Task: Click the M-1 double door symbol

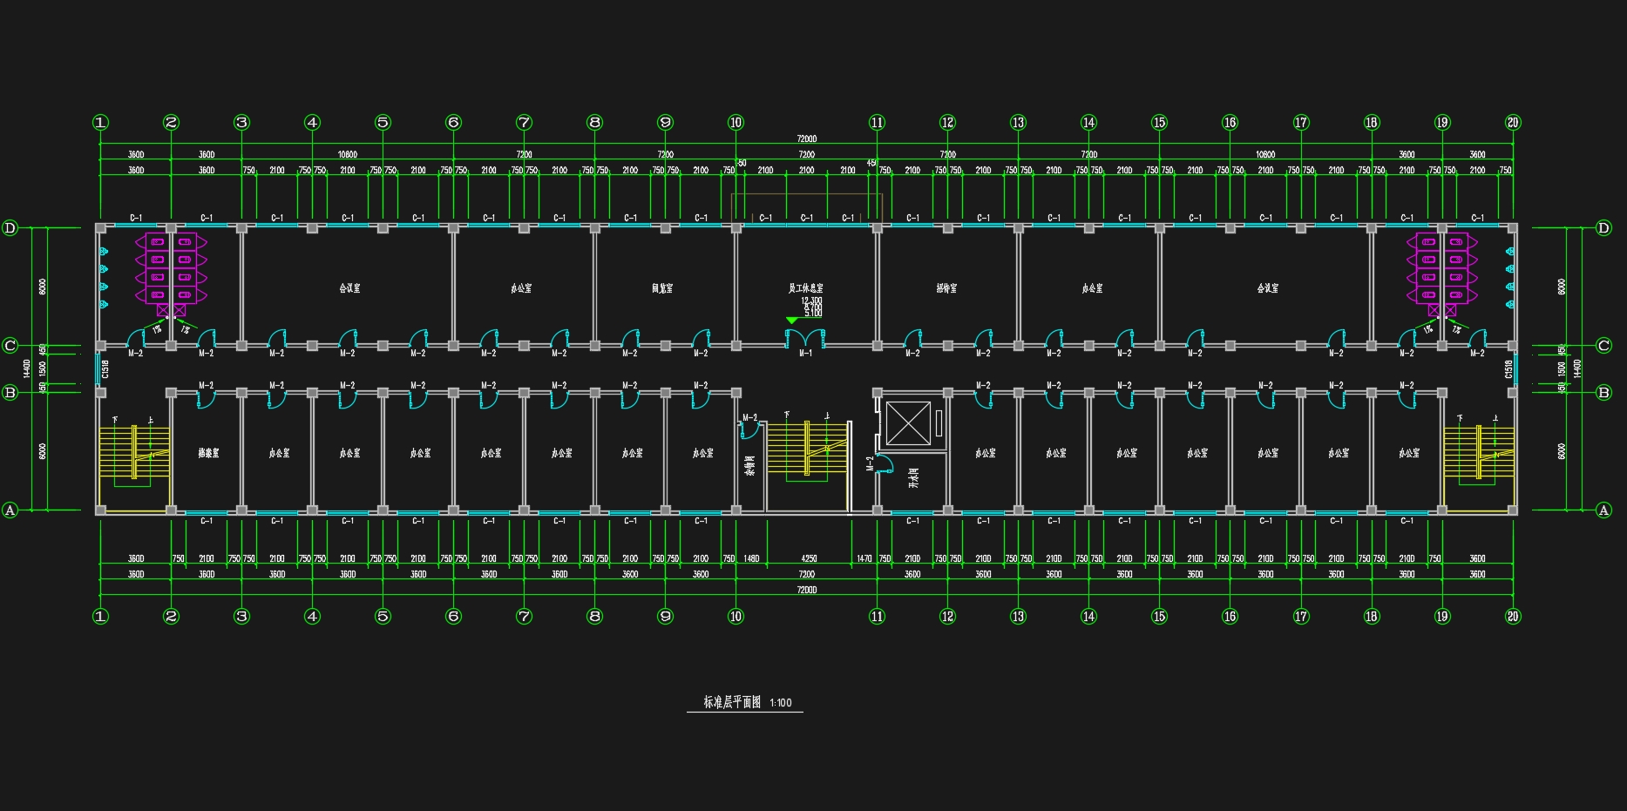Action: pyautogui.click(x=805, y=337)
